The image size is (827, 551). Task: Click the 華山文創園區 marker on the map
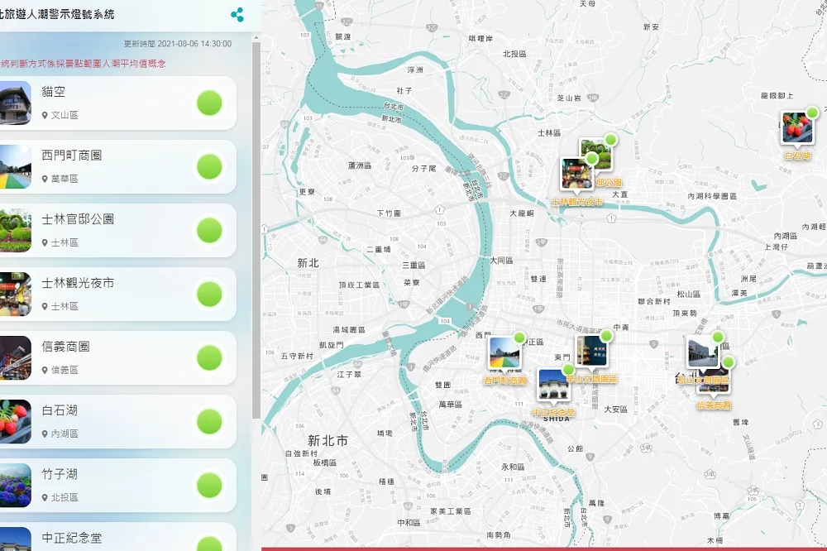[x=591, y=351]
